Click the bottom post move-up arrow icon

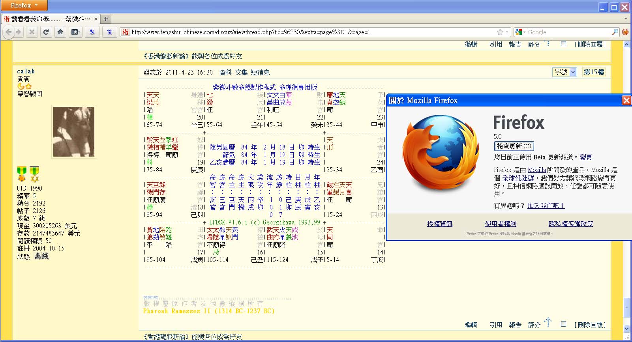pos(548,322)
